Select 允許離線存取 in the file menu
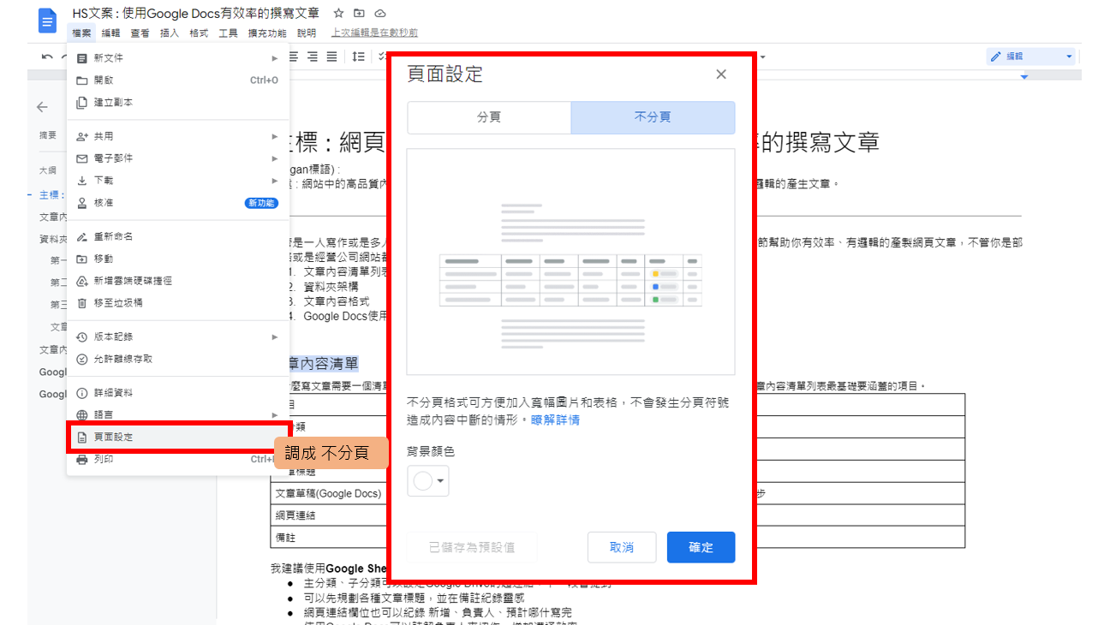 pos(178,359)
